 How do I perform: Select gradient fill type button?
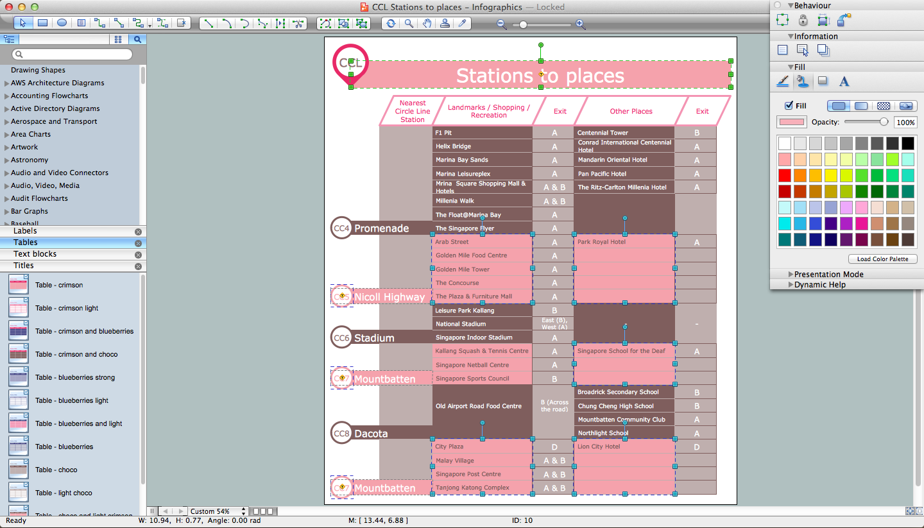tap(861, 106)
